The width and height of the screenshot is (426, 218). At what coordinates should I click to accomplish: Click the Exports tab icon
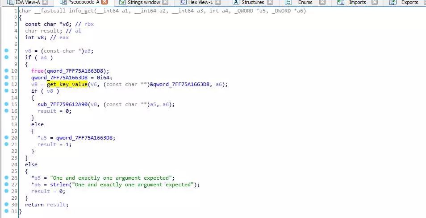coord(393,2)
